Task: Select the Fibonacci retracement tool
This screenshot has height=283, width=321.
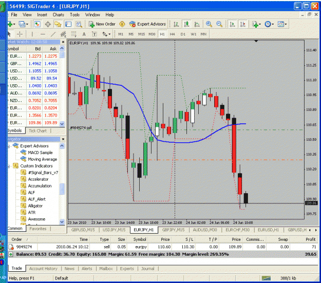Action: (x=73, y=34)
